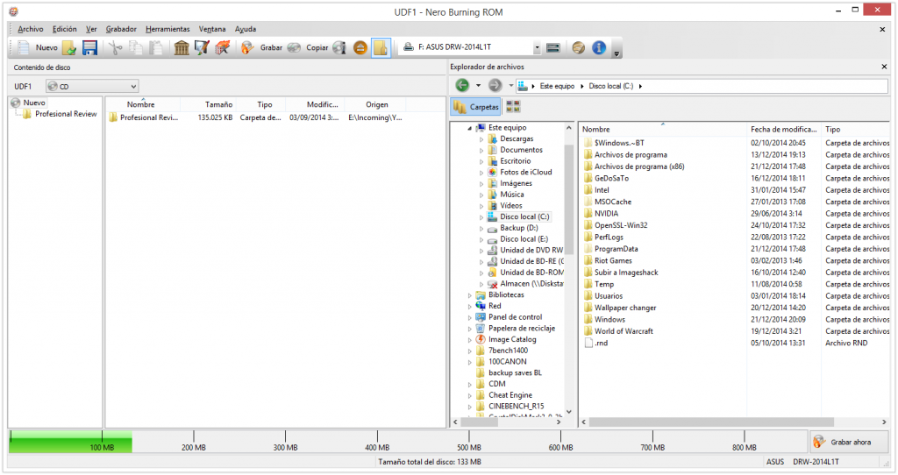Screen dimensions: 898x475
Task: Click the file list horizontal scrollbar
Action: point(710,422)
